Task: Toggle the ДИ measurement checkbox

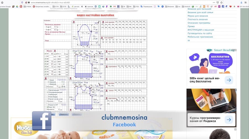Action: point(45,62)
